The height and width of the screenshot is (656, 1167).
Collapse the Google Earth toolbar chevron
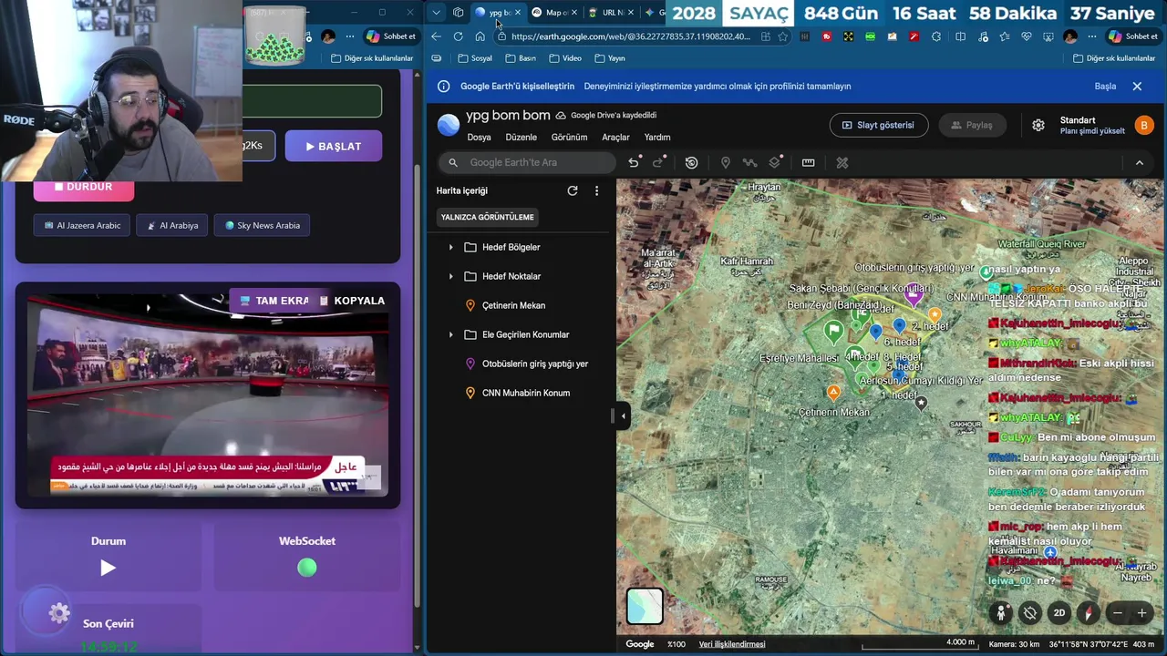pos(1140,162)
